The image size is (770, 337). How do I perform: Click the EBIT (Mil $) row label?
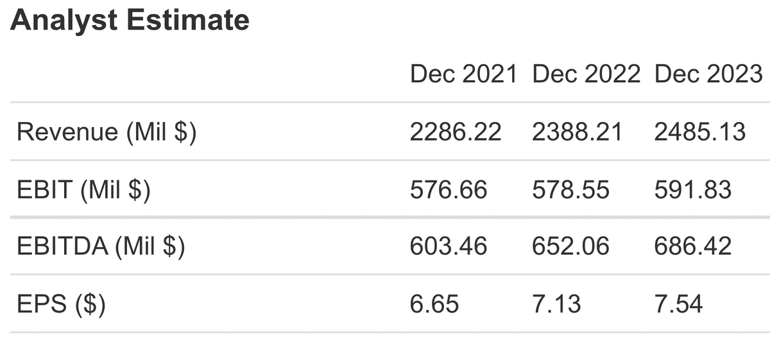83,190
